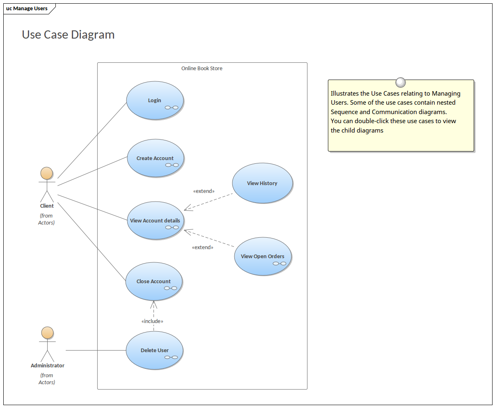
Task: Click the Close Account use case name
Action: tap(154, 281)
